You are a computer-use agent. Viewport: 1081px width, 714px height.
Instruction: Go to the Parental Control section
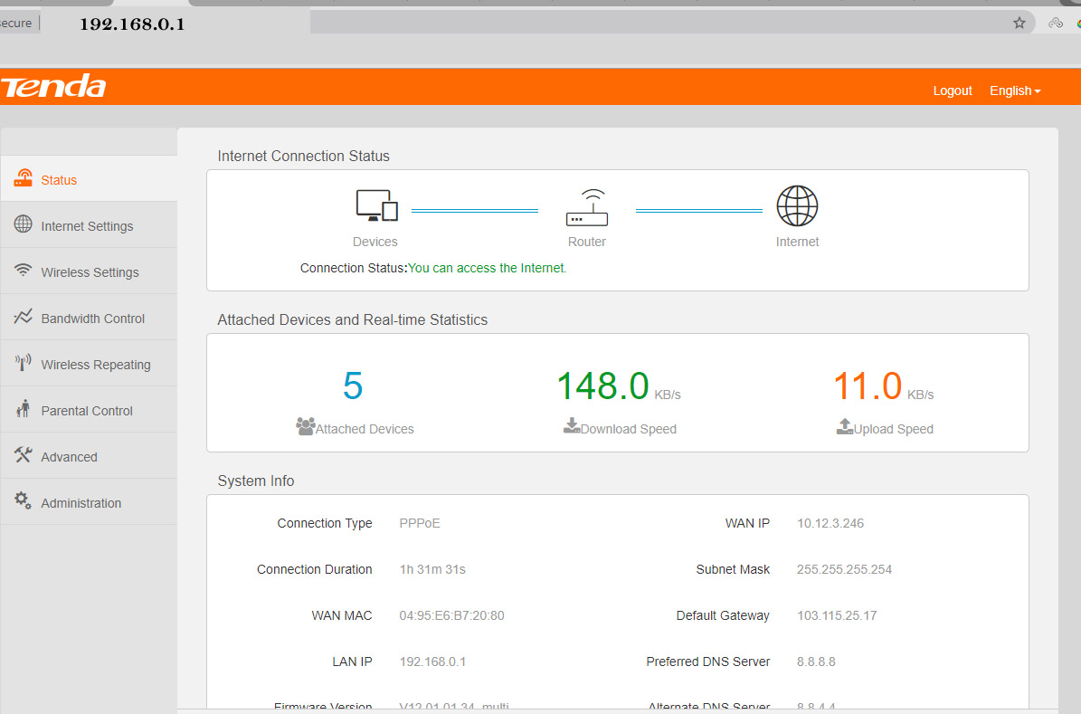point(87,411)
